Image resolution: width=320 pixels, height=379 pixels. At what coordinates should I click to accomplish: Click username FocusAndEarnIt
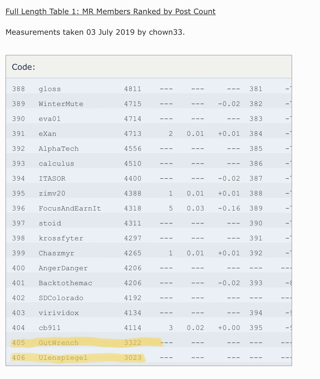(70, 208)
